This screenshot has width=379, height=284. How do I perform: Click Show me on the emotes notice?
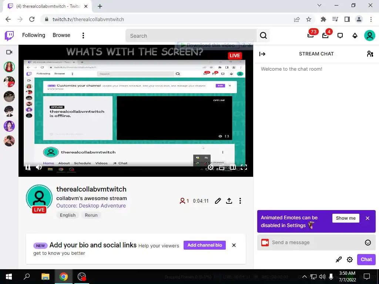(x=346, y=218)
